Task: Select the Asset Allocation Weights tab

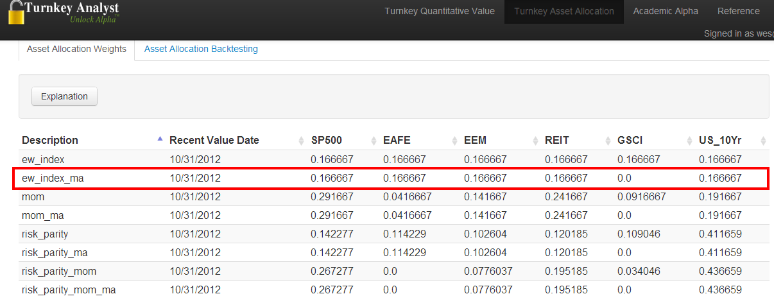Action: click(x=76, y=49)
